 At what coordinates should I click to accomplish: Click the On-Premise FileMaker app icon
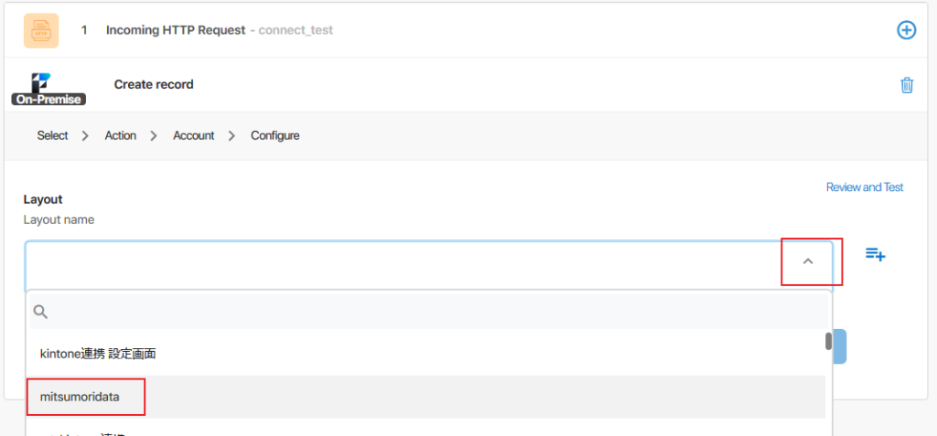[x=48, y=86]
